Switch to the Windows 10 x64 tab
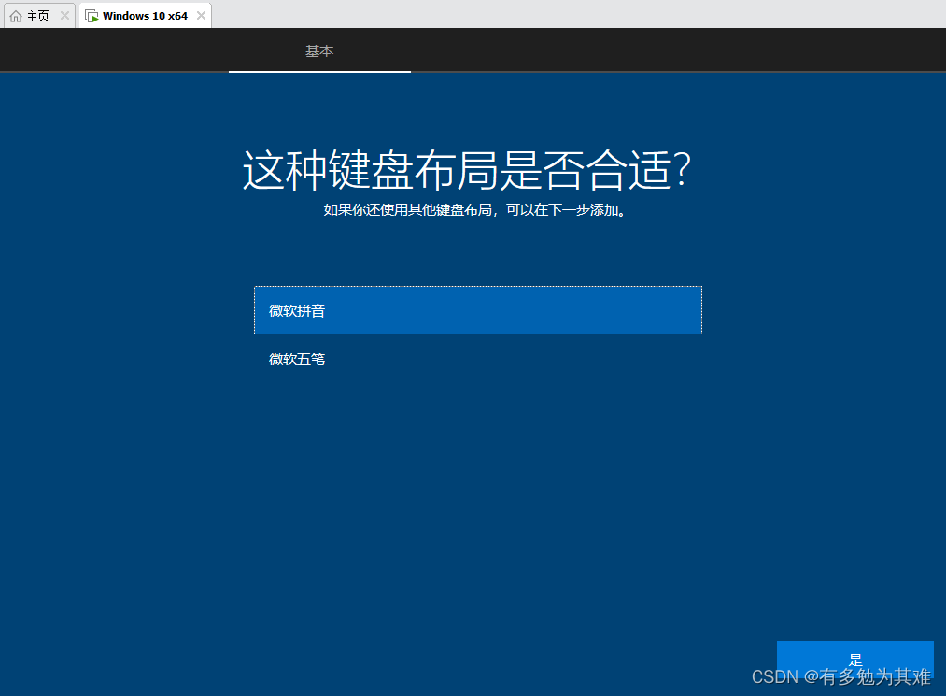The image size is (946, 696). point(145,16)
